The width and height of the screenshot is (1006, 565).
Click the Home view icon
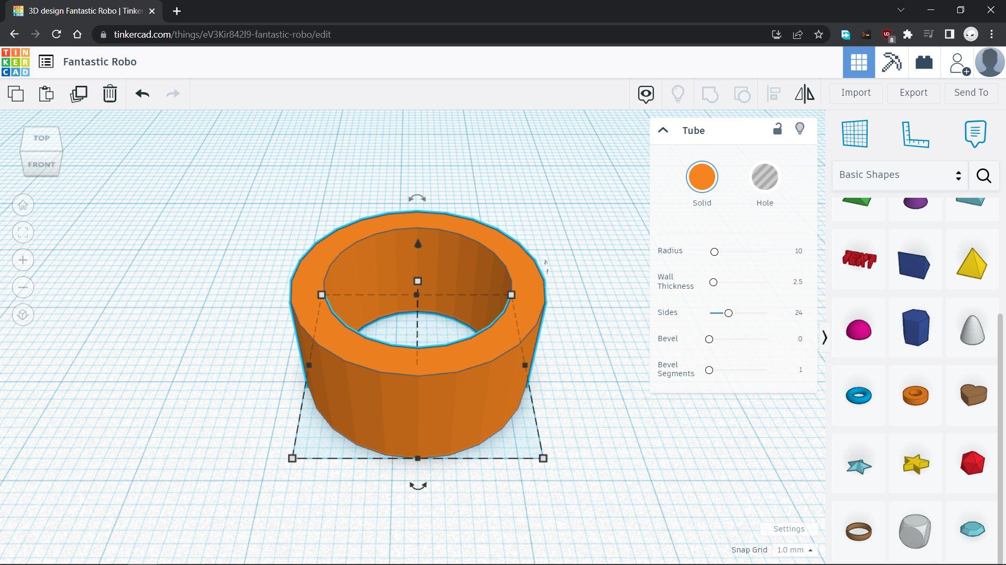pos(23,206)
